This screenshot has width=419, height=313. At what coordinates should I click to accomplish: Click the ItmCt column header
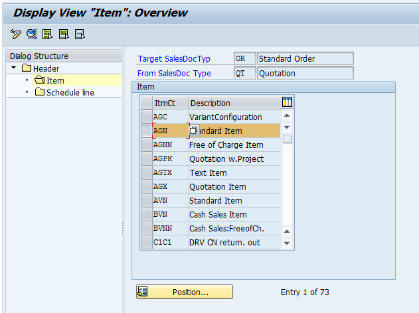170,103
